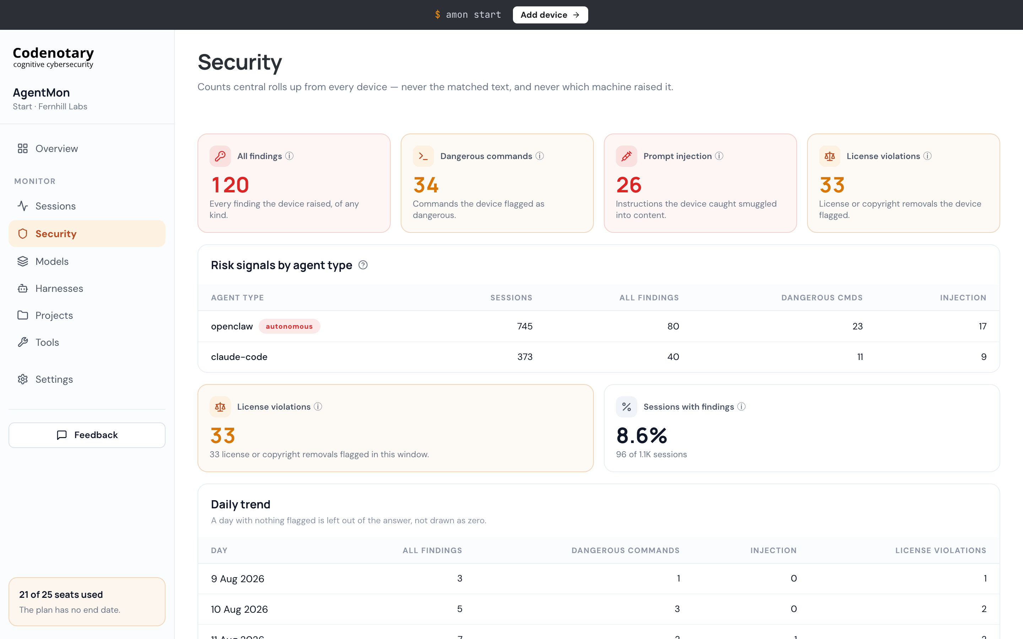
Task: Click the info icon beside Sessions with findings
Action: (x=741, y=406)
